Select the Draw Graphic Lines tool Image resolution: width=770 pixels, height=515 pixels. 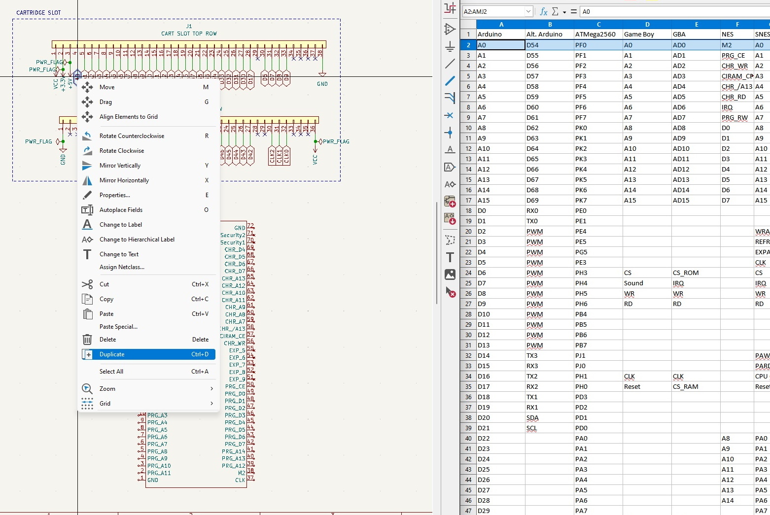(450, 240)
